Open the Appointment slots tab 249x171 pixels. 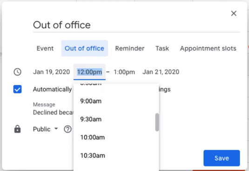(208, 48)
